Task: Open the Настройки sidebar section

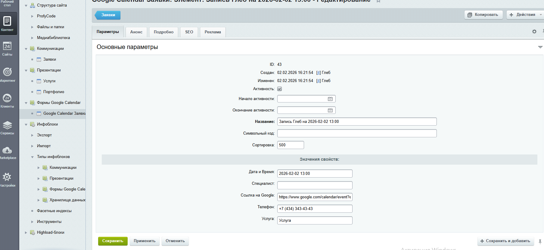Action: click(x=7, y=179)
